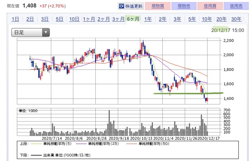
Task: Open the 20年 chart range
Action: point(222,19)
